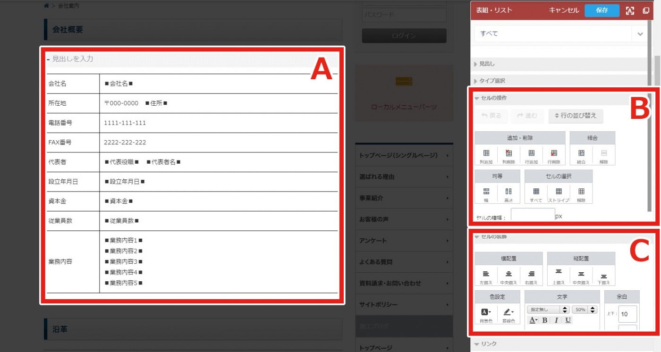Open the 罫線色 border color picker
This screenshot has width=661, height=352.
[x=508, y=312]
